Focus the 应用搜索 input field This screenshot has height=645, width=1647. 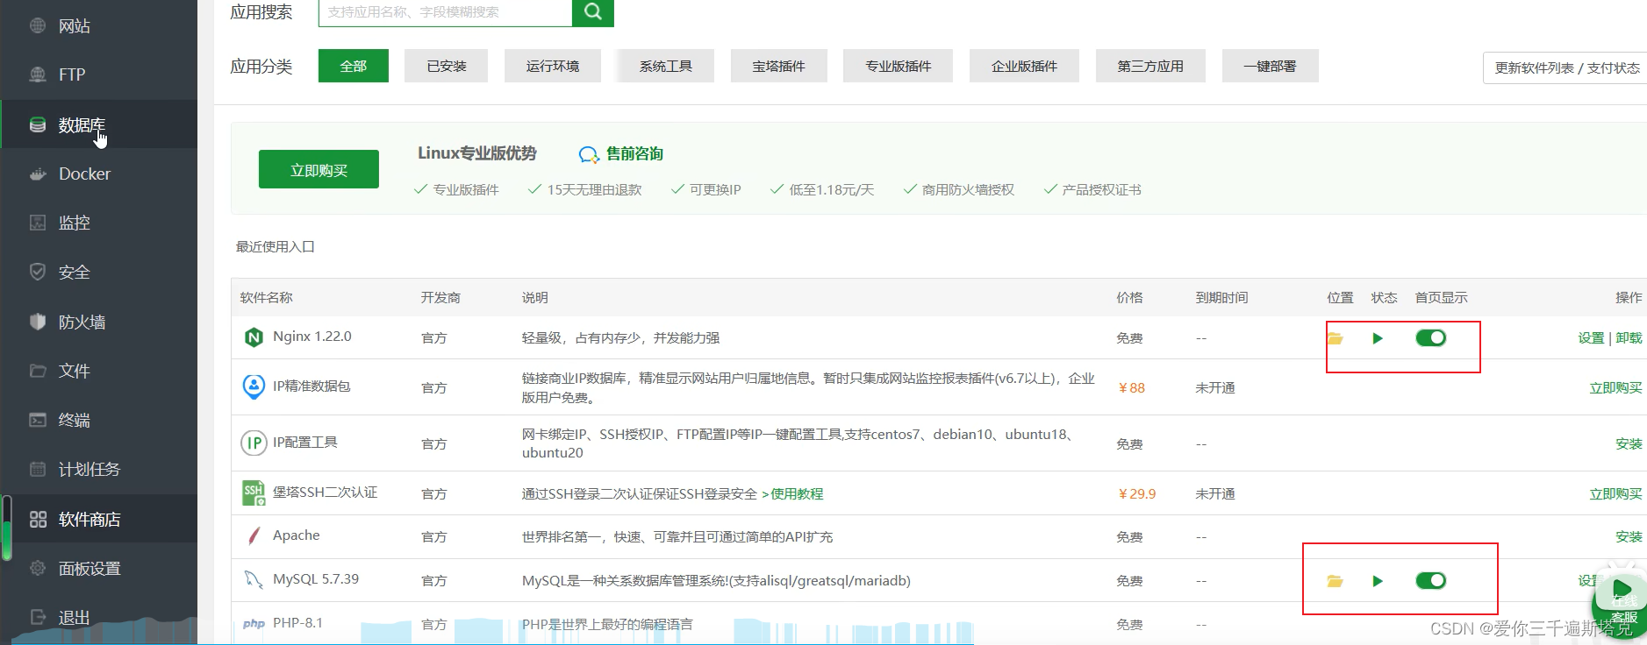pyautogui.click(x=445, y=12)
